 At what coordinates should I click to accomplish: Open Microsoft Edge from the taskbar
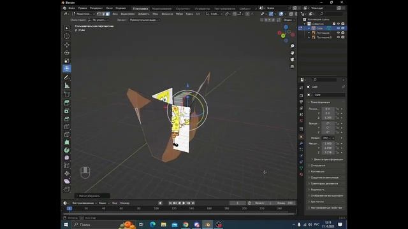pyautogui.click(x=152, y=225)
